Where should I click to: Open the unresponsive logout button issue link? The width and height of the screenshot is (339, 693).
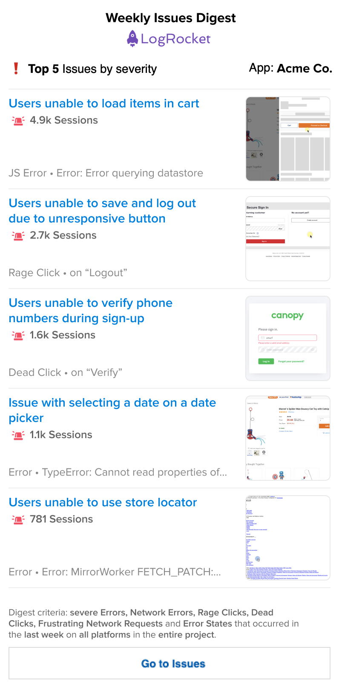[102, 211]
